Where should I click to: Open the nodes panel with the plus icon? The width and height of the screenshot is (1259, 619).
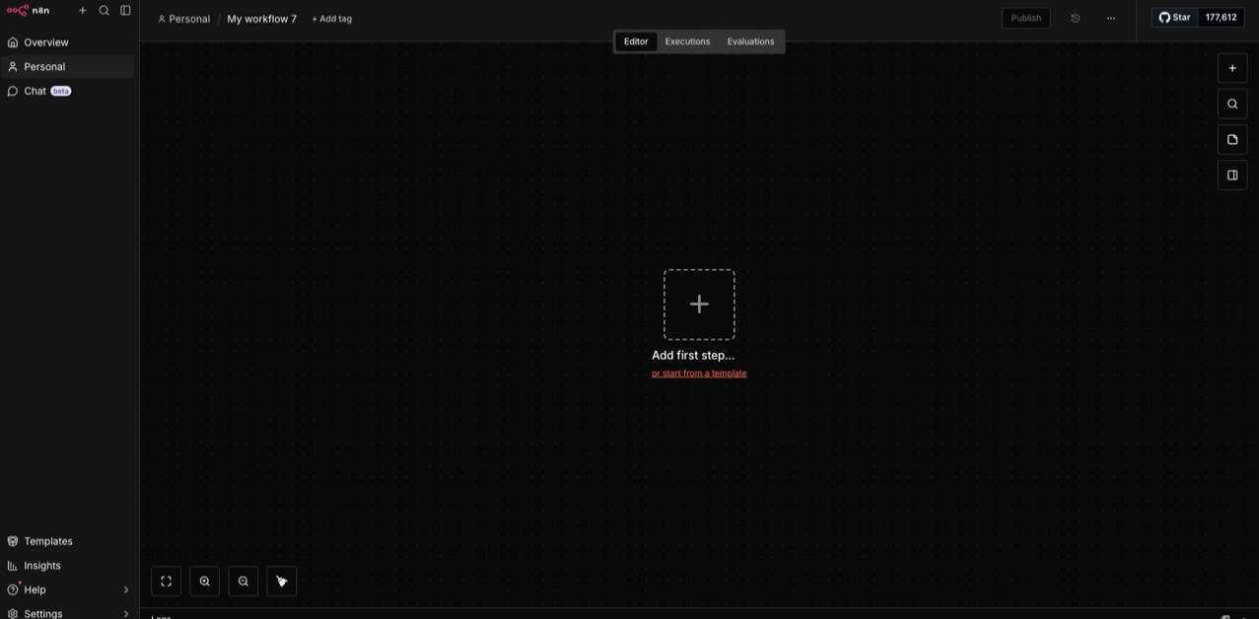(1231, 67)
